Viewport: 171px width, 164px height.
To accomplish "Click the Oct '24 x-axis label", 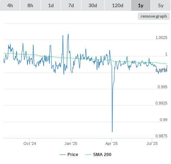I will tap(30, 143).
